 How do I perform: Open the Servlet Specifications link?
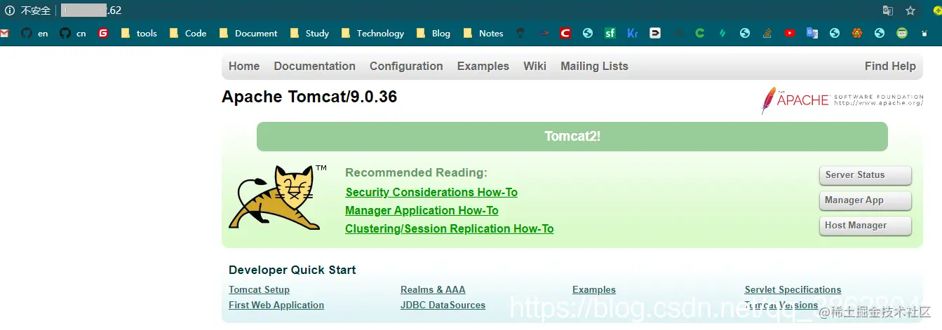coord(793,289)
